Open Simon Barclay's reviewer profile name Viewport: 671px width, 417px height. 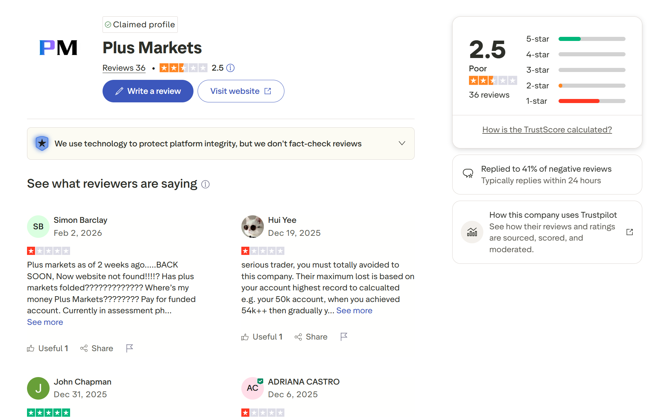[x=80, y=220]
